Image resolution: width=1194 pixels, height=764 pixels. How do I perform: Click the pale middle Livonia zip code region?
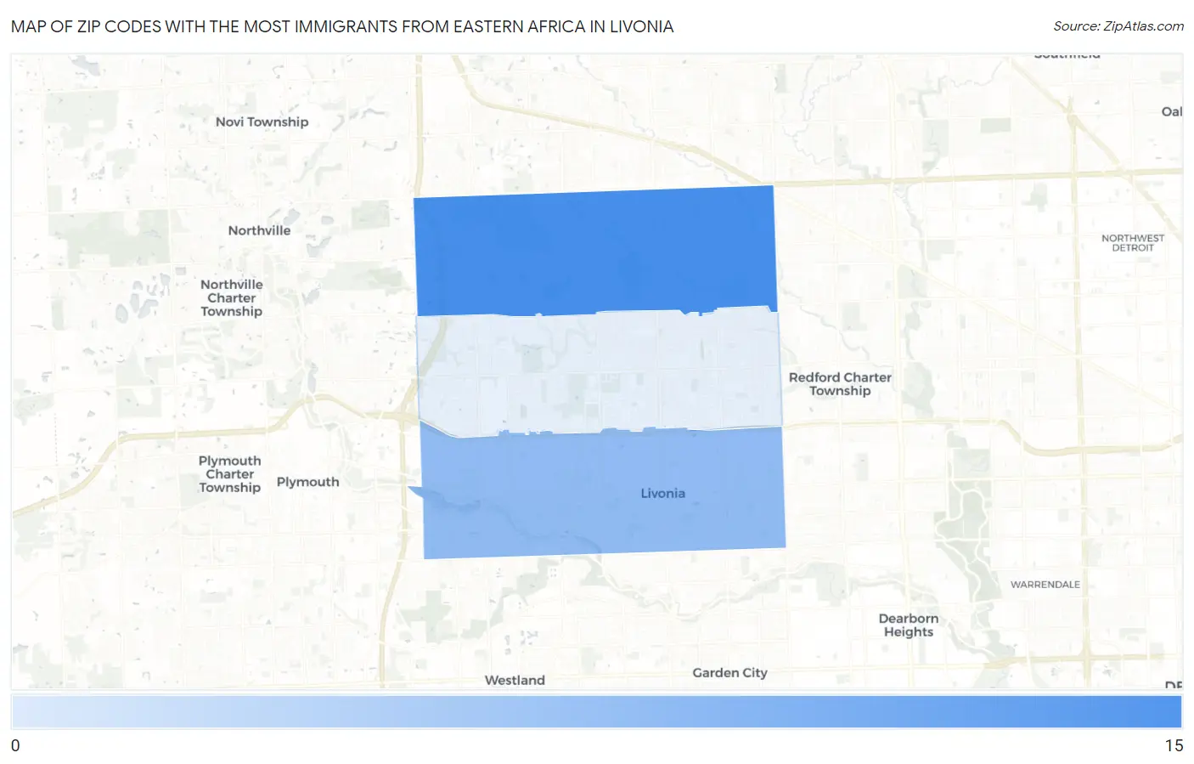(x=599, y=373)
